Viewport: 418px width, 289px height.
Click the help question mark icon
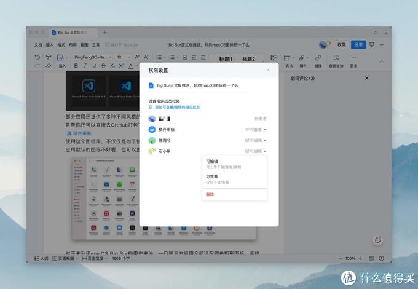382,258
